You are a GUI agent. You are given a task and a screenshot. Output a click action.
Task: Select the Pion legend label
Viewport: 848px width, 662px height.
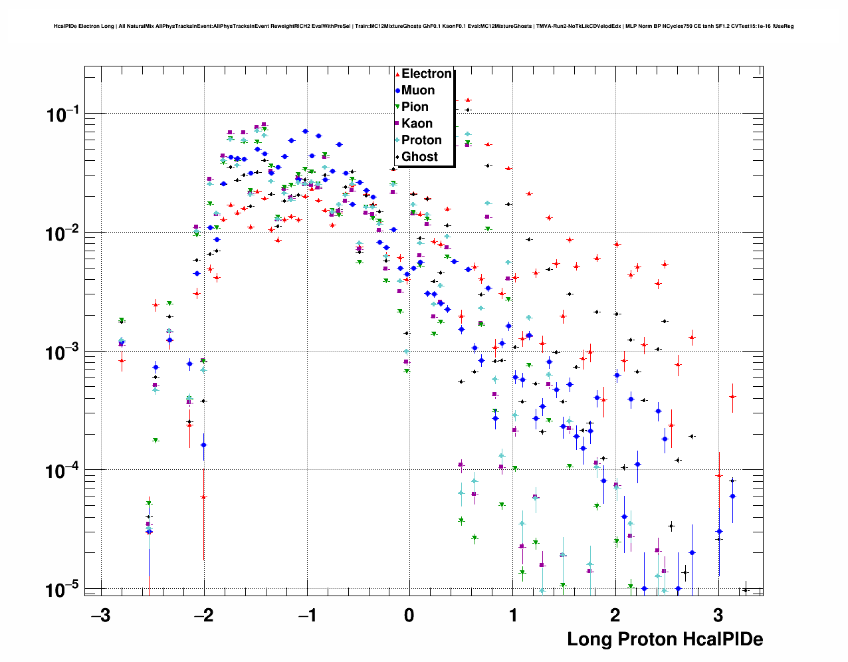click(415, 107)
